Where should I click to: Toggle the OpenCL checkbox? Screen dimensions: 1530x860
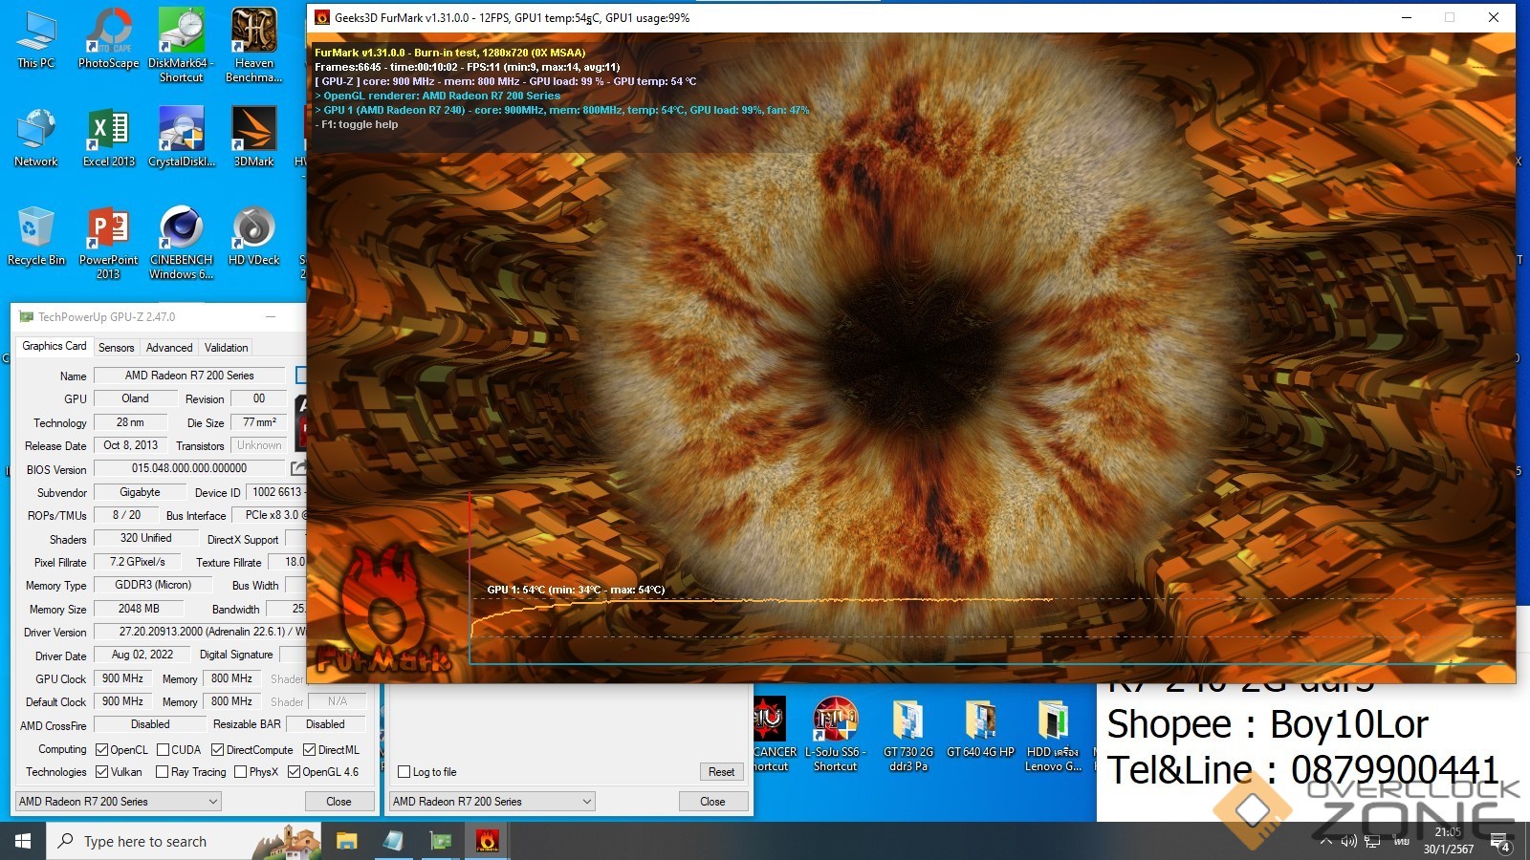[102, 750]
